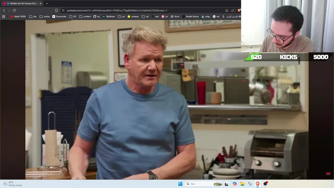This screenshot has width=334, height=188.
Task: Open File Explorer from taskbar
Action: click(x=242, y=184)
